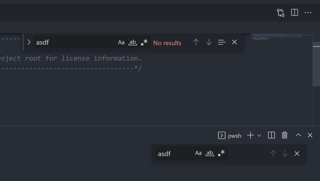Toggle whole word matching in the editor find widget
Viewport: 320px width, 181px height.
(x=132, y=42)
